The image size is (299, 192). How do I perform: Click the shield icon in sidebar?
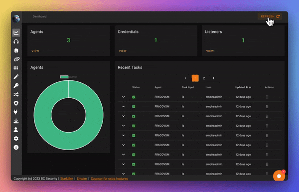pyautogui.click(x=16, y=103)
